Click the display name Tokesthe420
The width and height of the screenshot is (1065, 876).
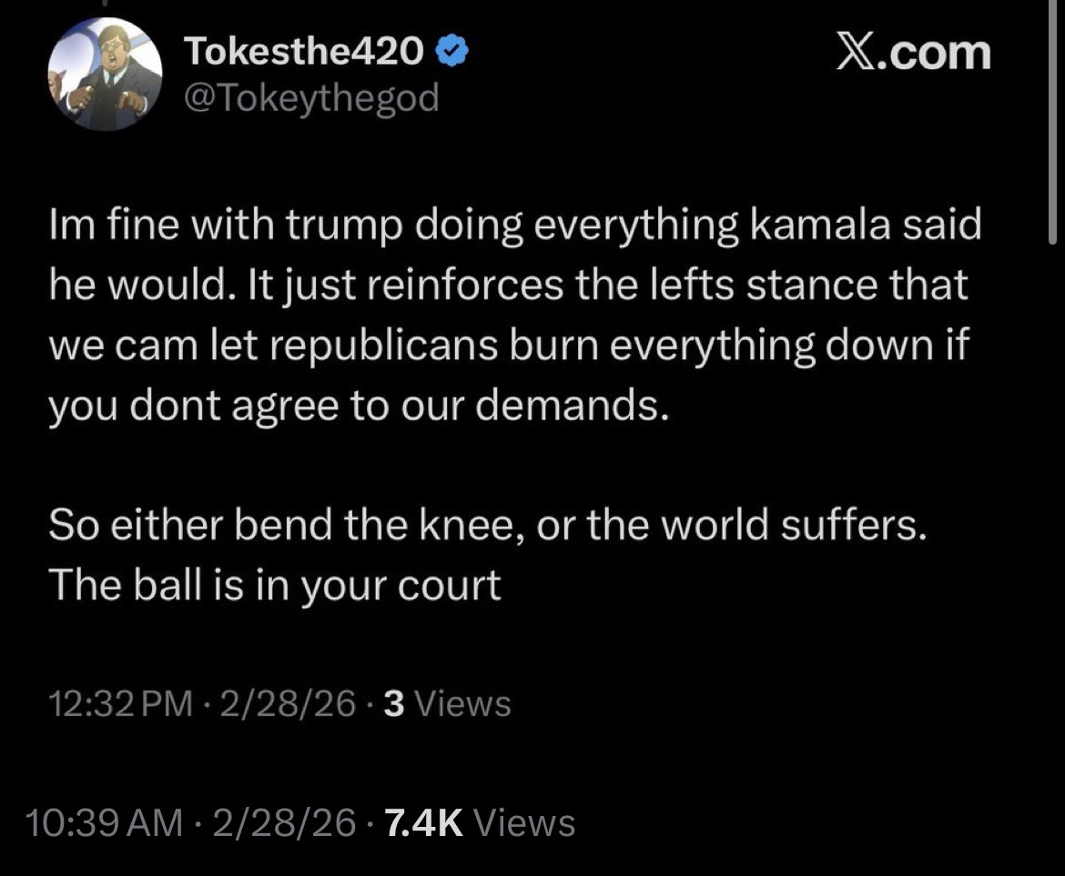305,55
